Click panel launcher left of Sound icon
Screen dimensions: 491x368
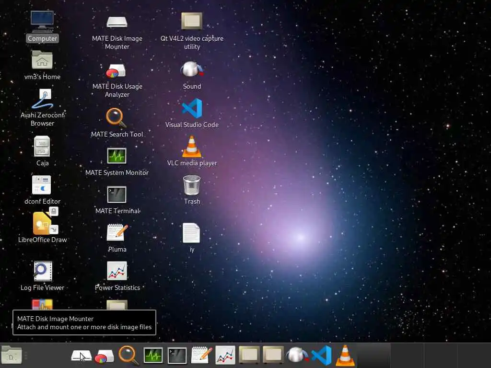[x=273, y=355]
